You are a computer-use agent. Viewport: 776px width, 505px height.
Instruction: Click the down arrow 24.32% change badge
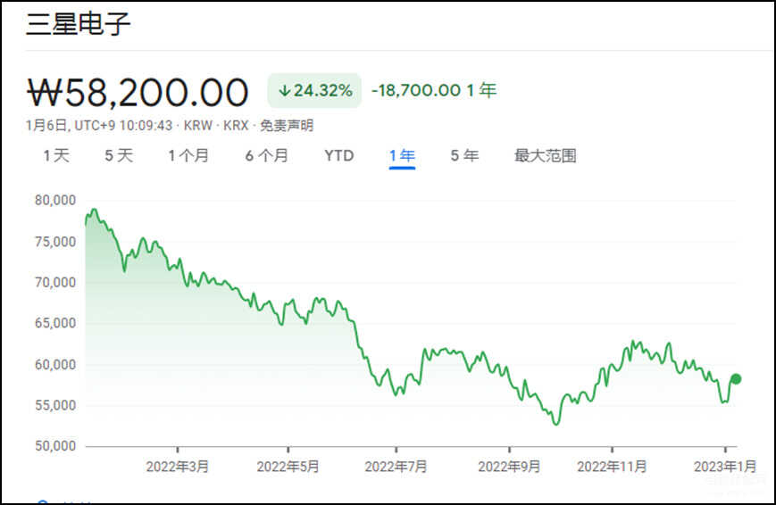314,90
